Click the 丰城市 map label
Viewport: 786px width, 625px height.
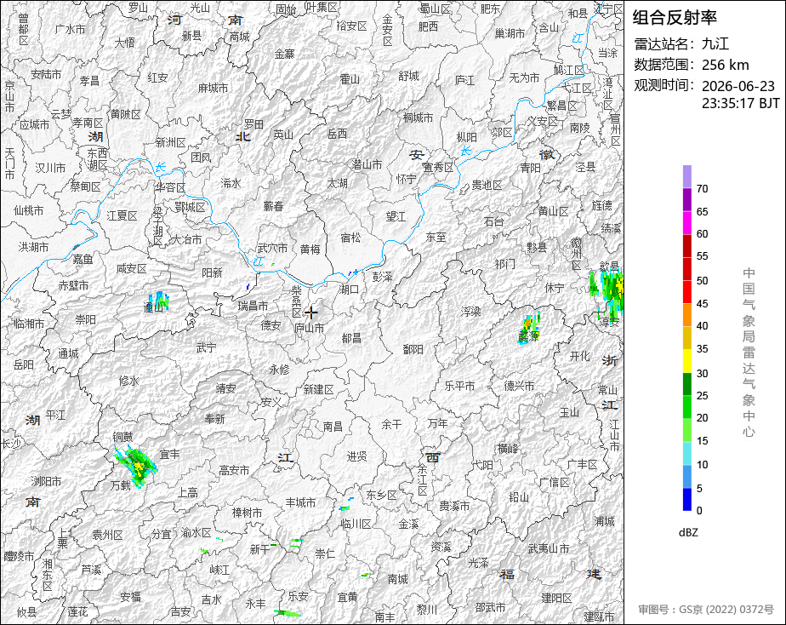[300, 502]
